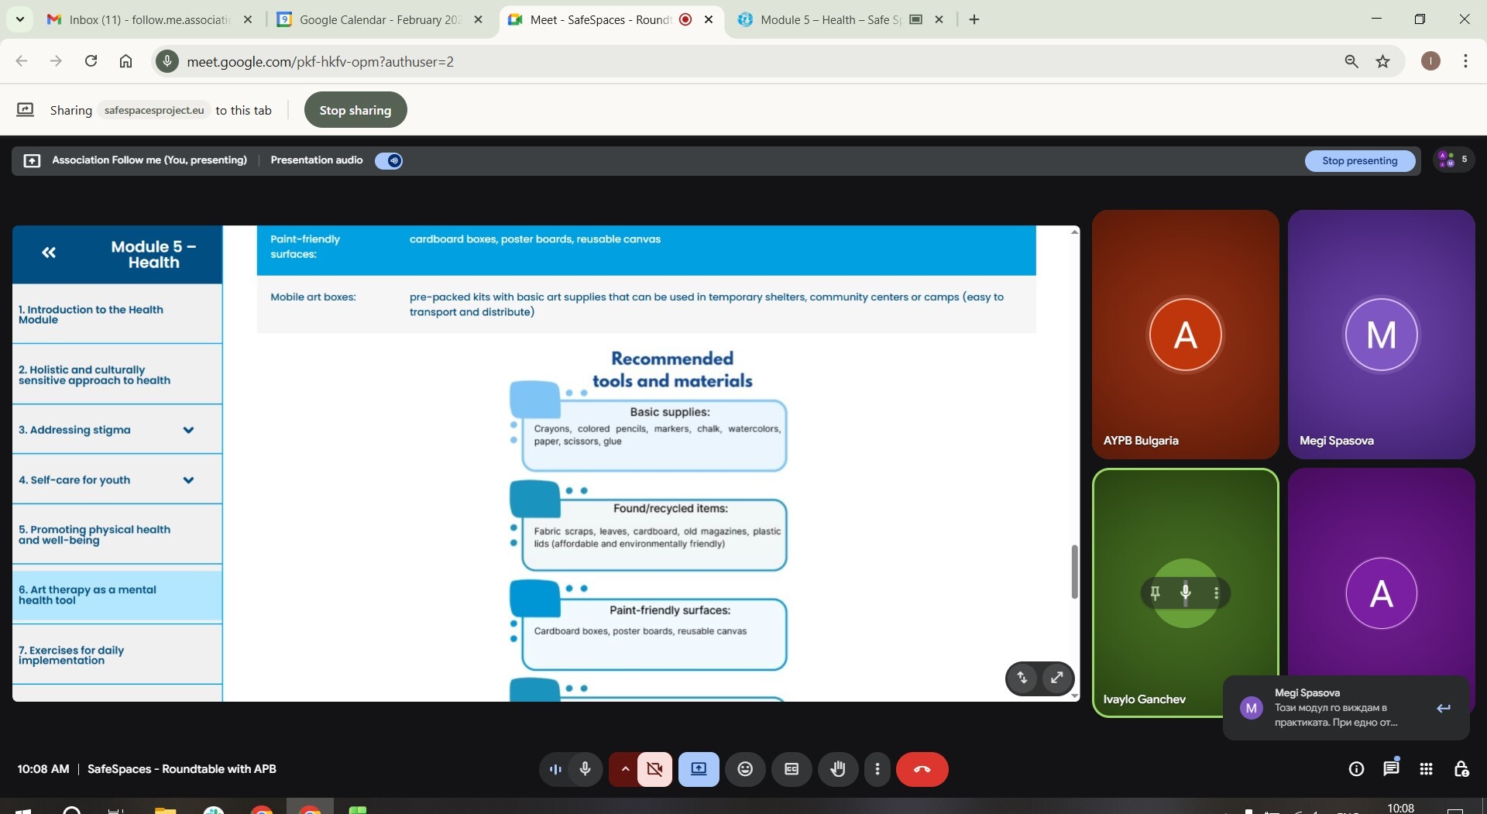
Task: Open the camera options up arrow
Action: [624, 769]
